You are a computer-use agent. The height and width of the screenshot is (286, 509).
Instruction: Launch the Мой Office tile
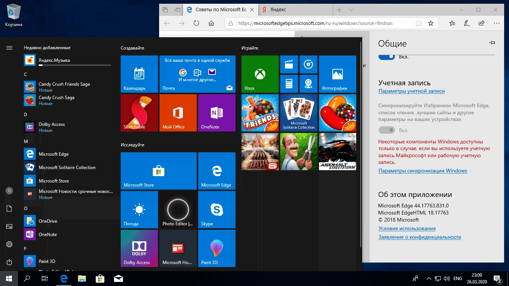[178, 113]
